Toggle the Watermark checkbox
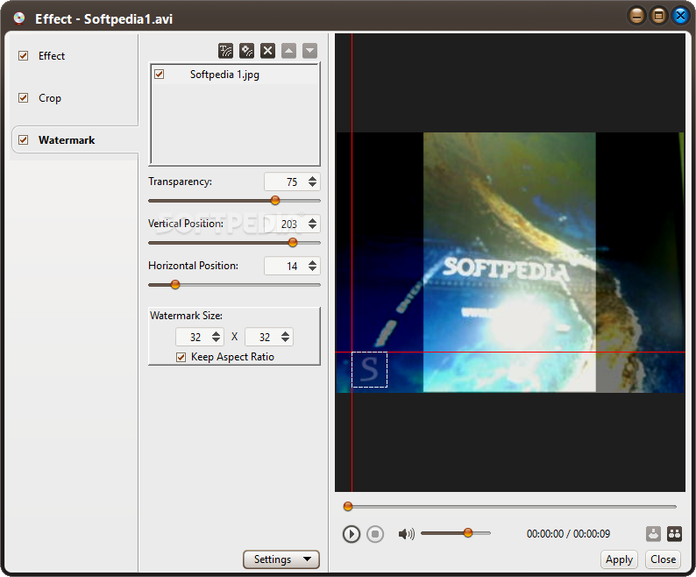Image resolution: width=696 pixels, height=577 pixels. pos(24,140)
